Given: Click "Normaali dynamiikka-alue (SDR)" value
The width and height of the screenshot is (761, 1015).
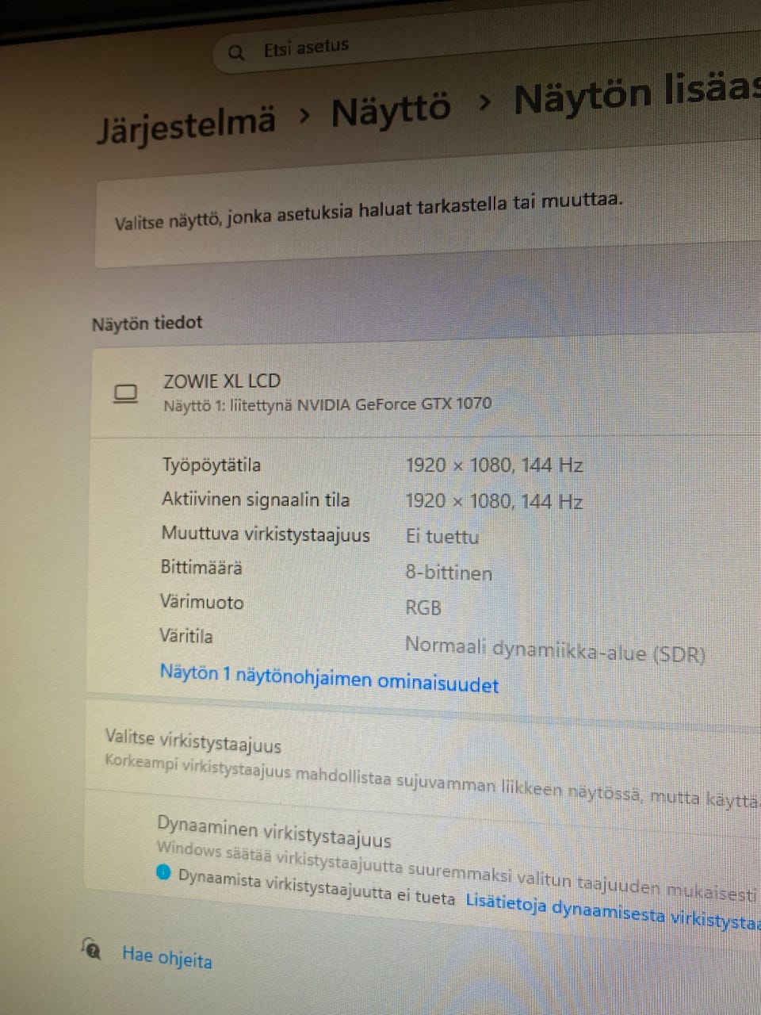Looking at the screenshot, I should [555, 649].
